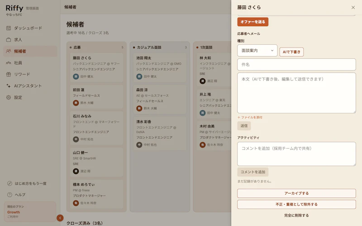Click the クローズ済み（3名）section heading
Viewport: 362px width, 226px height.
[85, 223]
